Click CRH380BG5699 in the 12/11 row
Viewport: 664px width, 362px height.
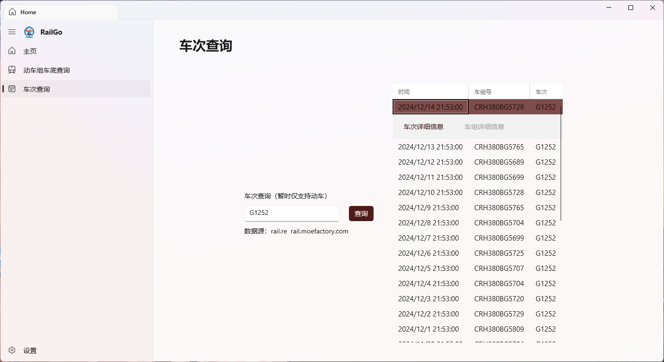click(499, 177)
